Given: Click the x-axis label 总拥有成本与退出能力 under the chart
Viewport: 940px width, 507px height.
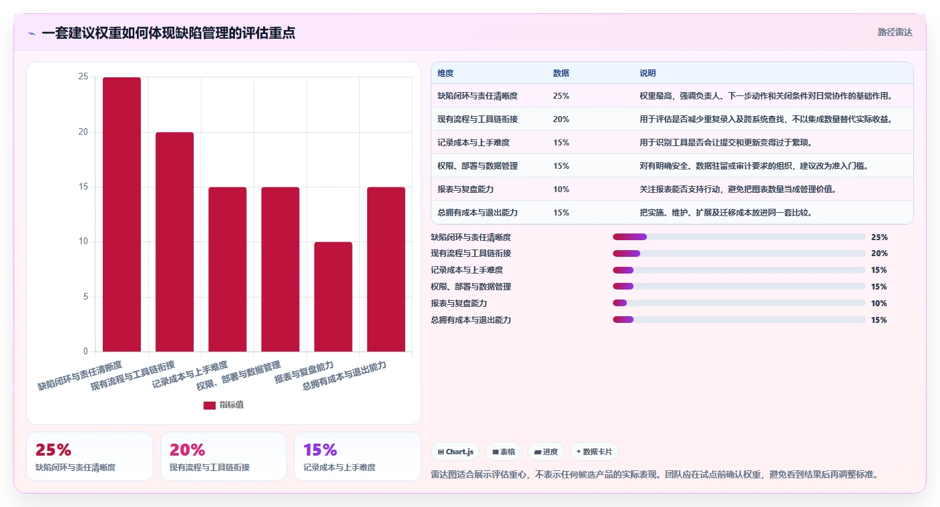Looking at the screenshot, I should pyautogui.click(x=344, y=376).
